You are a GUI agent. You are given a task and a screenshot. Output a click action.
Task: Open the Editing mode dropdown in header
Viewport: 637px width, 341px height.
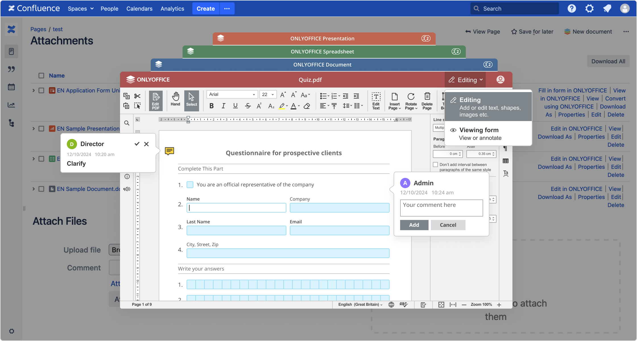click(x=465, y=80)
